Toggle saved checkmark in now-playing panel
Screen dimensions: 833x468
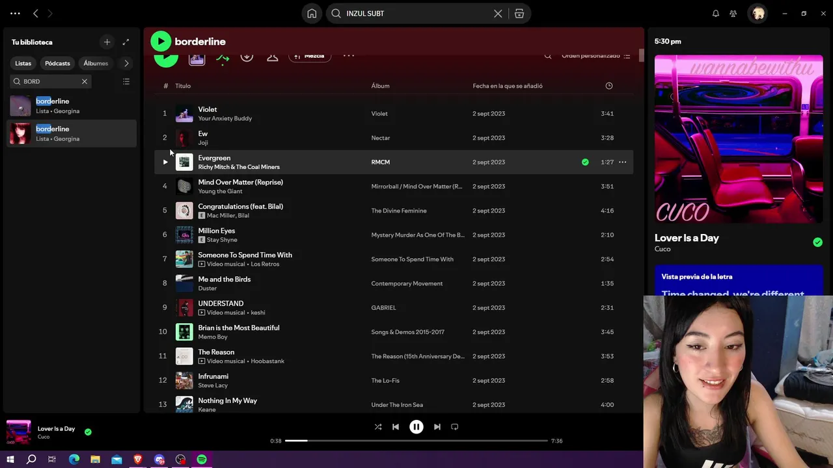[x=817, y=242]
